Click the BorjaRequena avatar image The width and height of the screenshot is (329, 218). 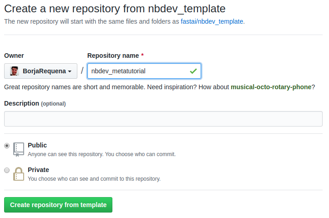(x=15, y=71)
